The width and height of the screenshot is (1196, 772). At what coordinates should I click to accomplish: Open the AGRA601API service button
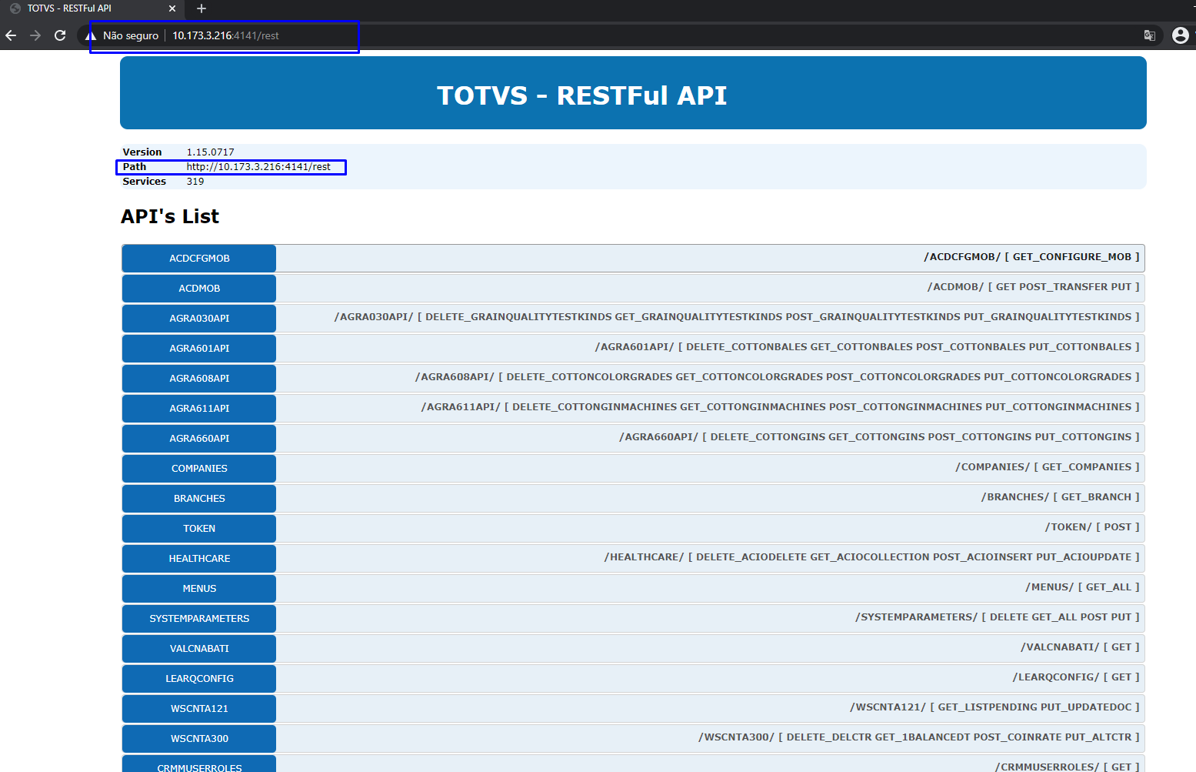(x=199, y=349)
